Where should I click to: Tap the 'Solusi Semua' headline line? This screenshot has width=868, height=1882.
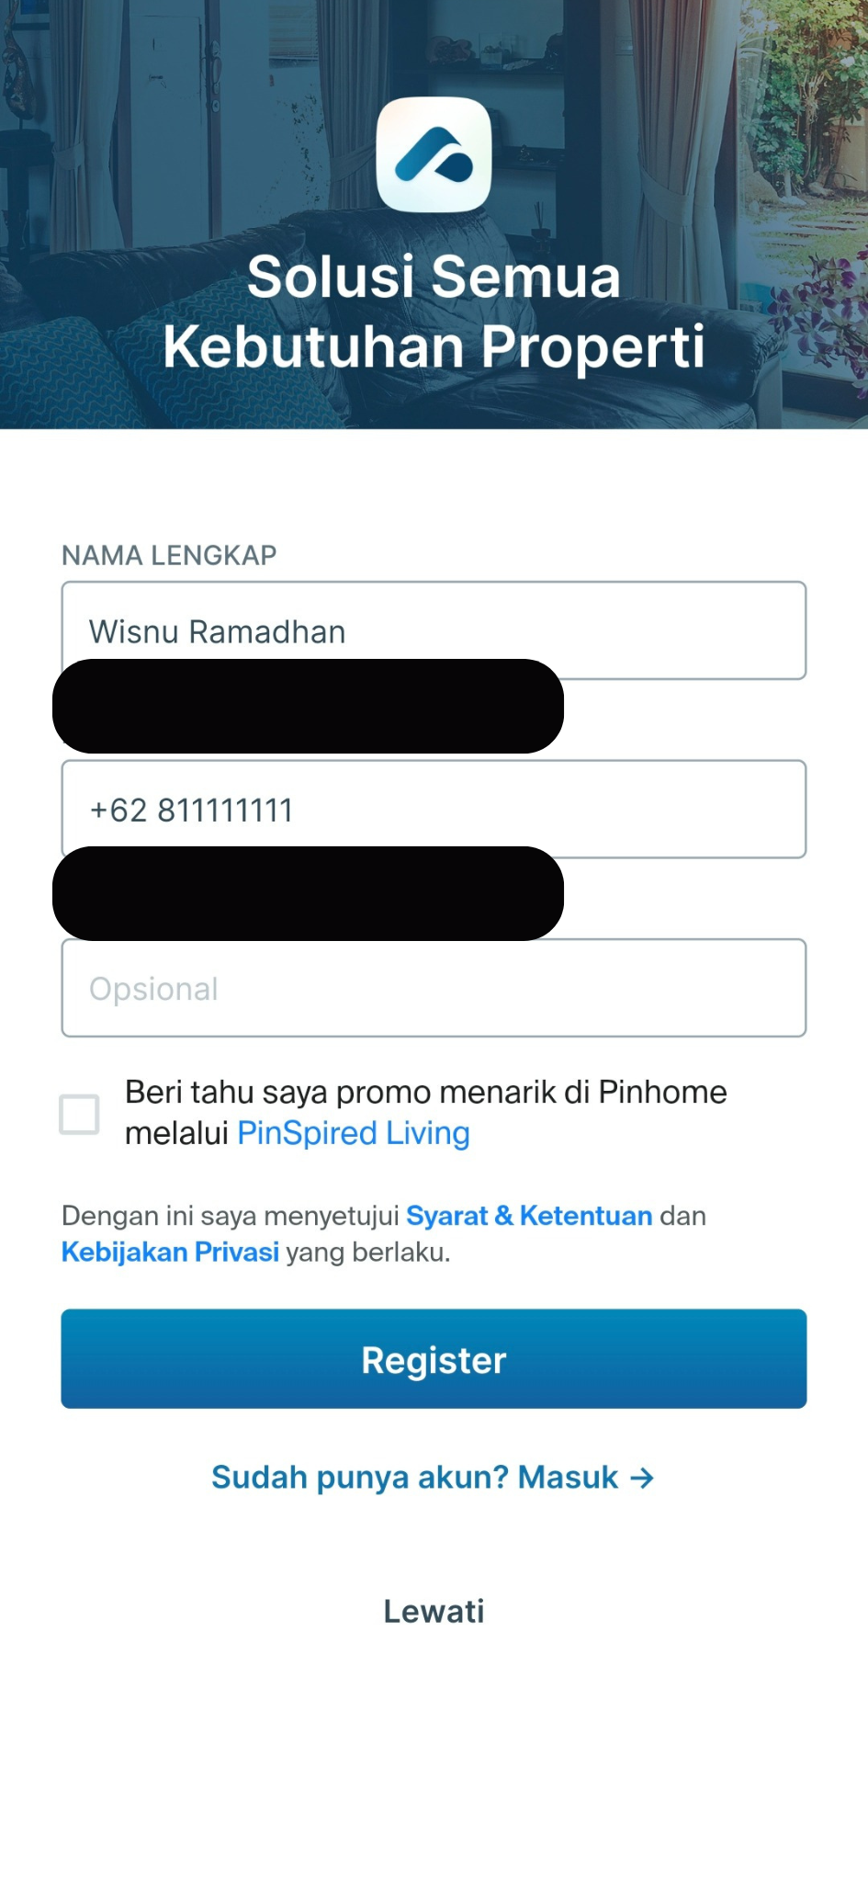(434, 277)
